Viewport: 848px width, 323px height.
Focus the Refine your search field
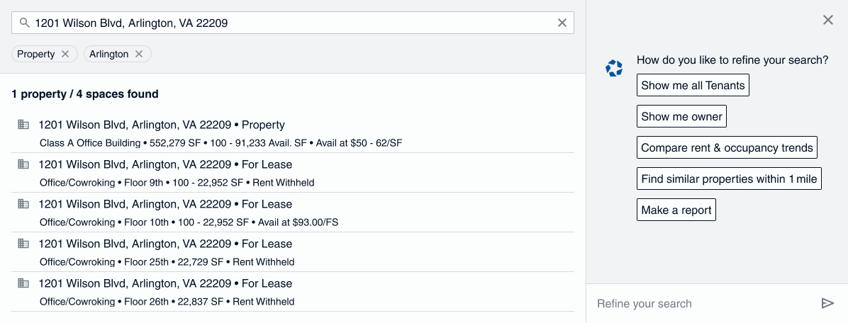tap(702, 304)
